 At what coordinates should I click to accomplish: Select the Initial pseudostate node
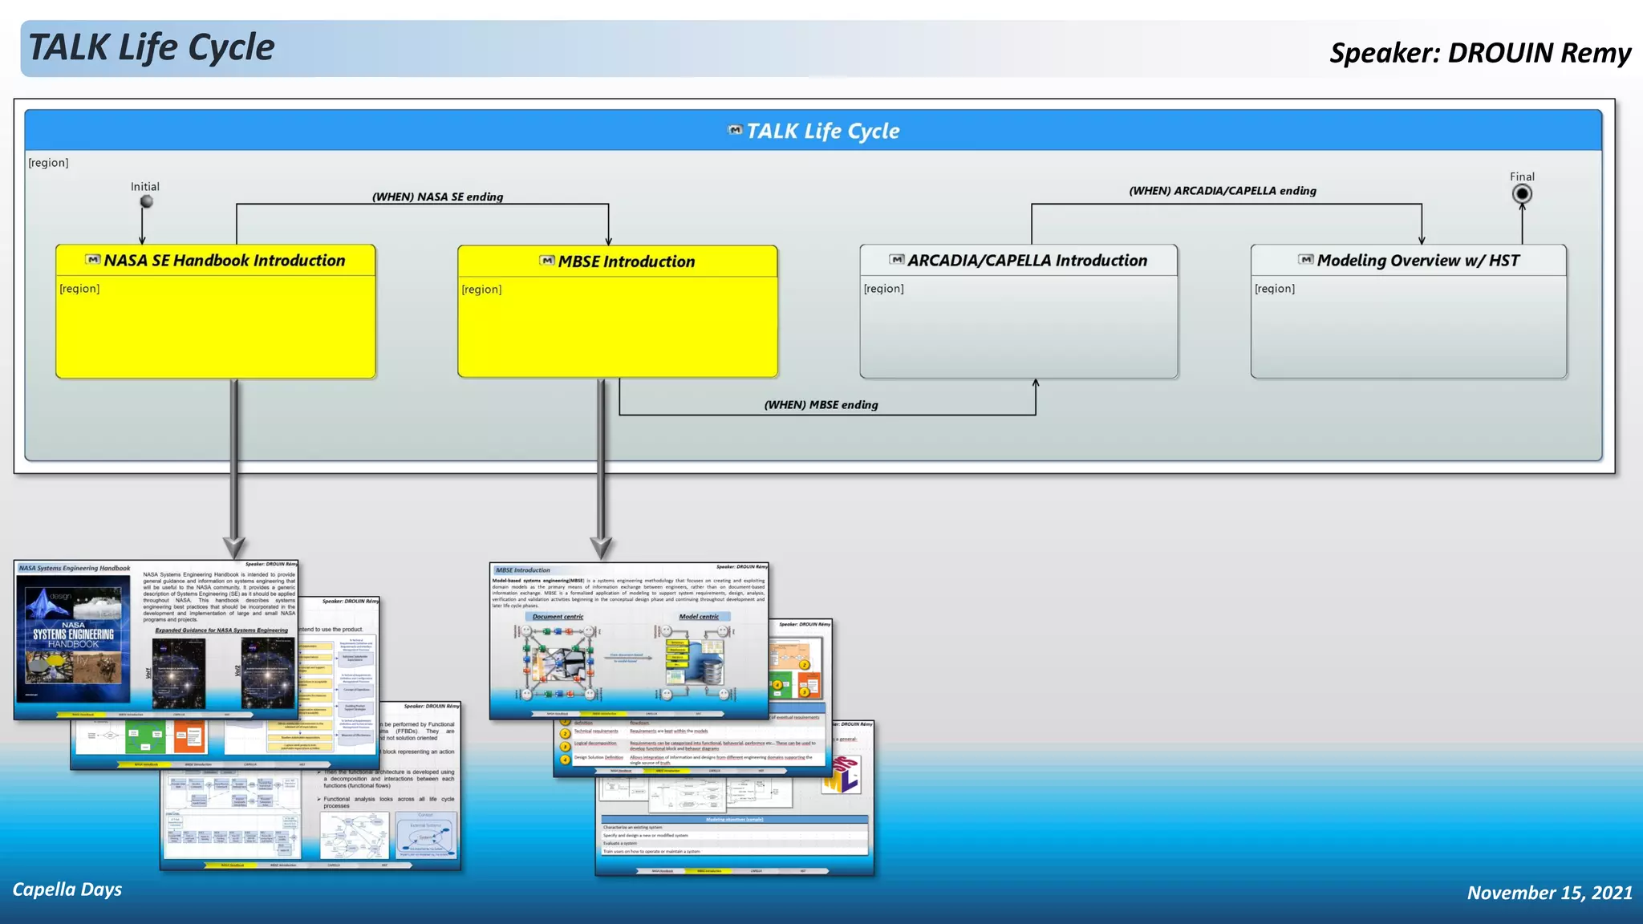pos(146,201)
